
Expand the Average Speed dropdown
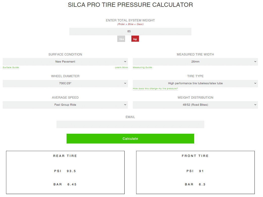65,105
